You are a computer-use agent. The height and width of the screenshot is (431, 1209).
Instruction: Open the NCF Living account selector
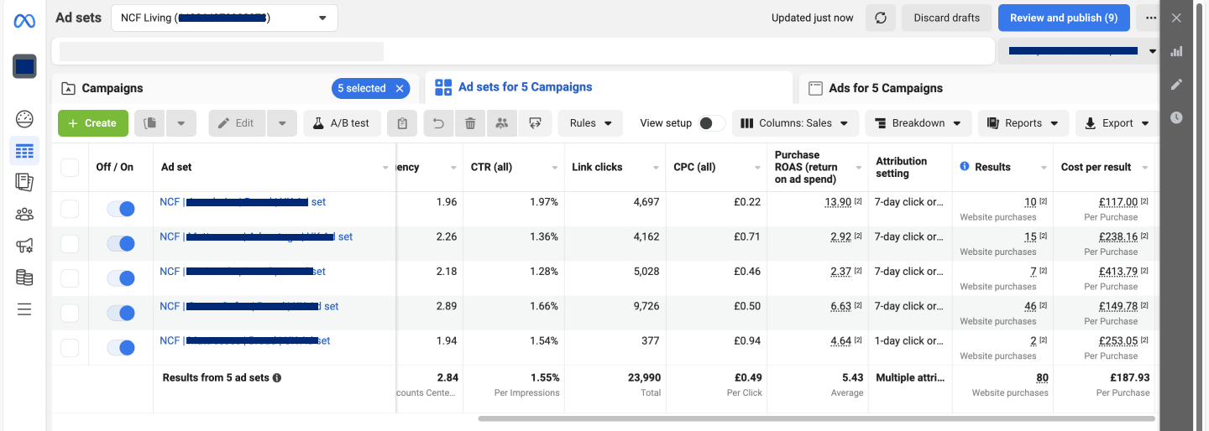(224, 18)
